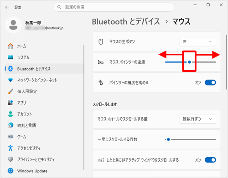Click the Bluetooth icon in sidebar
This screenshot has width=228, height=178.
pos(10,69)
